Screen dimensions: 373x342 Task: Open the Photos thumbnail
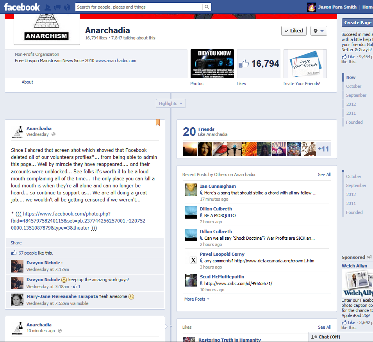212,64
